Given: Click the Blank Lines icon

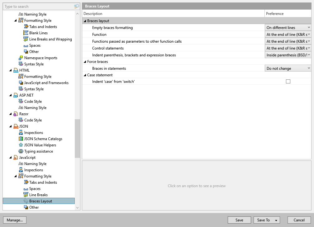Looking at the screenshot, I should 26,33.
